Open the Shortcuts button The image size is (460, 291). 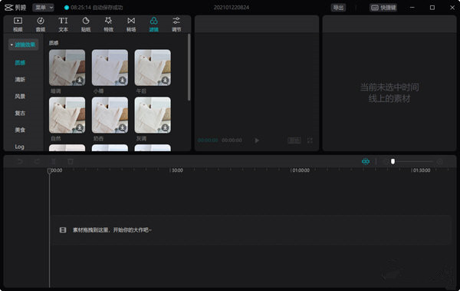point(383,8)
